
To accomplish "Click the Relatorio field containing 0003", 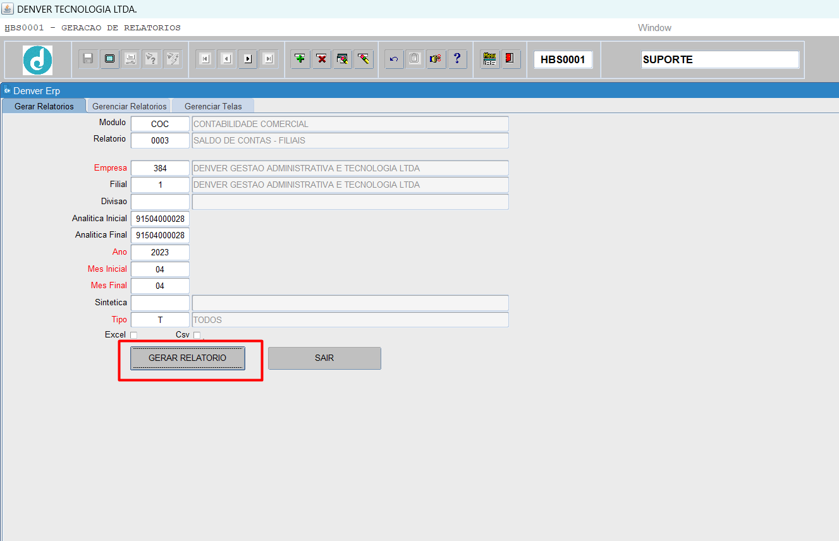I will tap(160, 140).
